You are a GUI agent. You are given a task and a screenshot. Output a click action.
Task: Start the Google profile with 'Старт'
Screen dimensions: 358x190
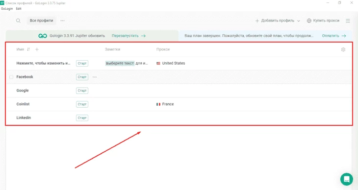pos(82,91)
